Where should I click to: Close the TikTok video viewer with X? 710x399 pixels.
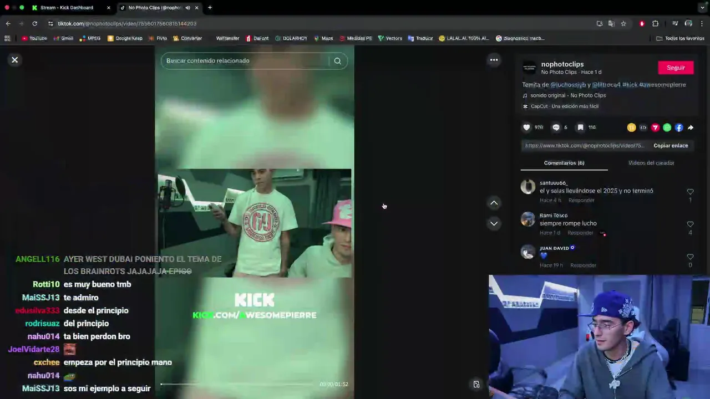pyautogui.click(x=15, y=60)
